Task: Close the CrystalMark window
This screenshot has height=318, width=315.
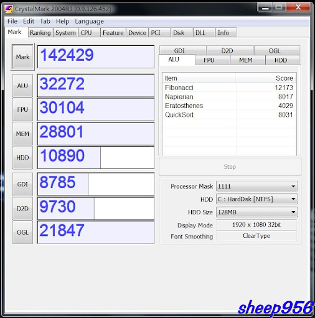Action: tap(298, 7)
